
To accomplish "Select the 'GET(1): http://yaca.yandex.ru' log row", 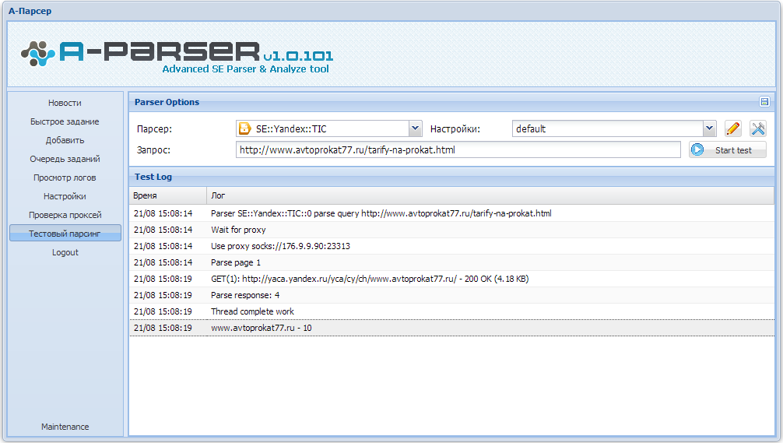I will (452, 279).
